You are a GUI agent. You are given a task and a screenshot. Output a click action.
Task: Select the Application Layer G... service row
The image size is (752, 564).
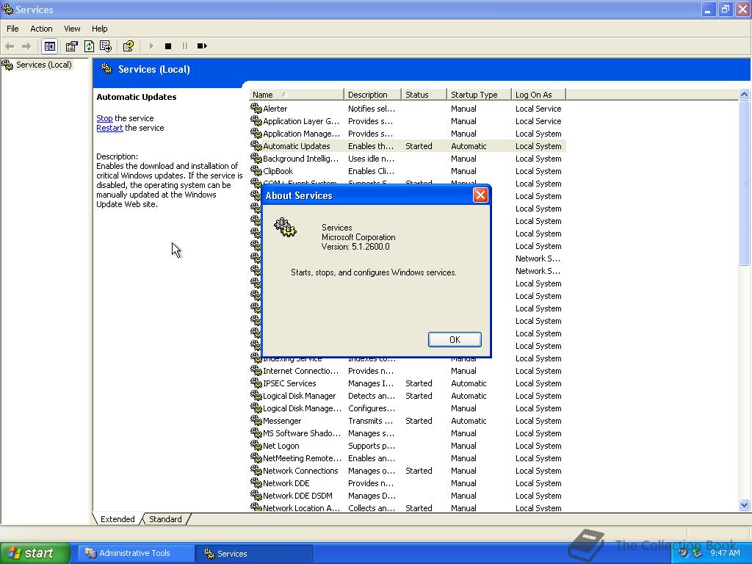point(408,121)
